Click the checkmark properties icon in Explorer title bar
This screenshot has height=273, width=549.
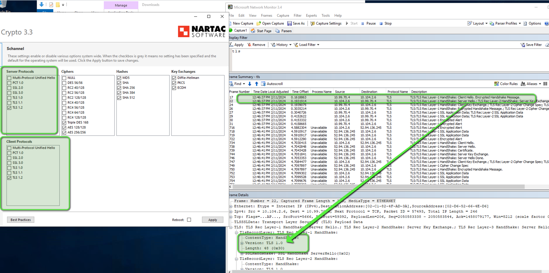[x=51, y=5]
